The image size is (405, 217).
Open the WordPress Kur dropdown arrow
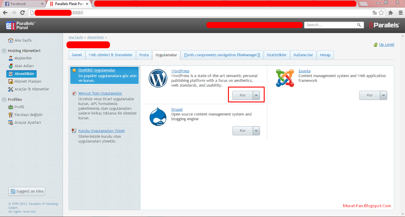point(256,95)
